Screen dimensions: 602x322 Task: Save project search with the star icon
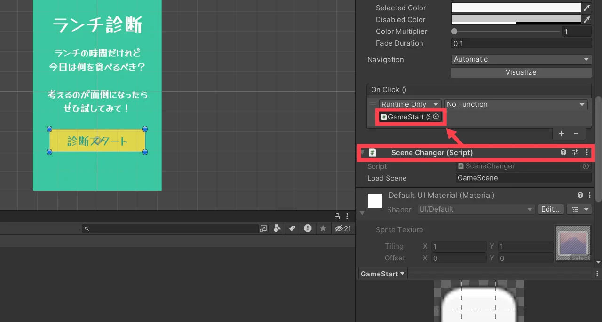(x=323, y=228)
